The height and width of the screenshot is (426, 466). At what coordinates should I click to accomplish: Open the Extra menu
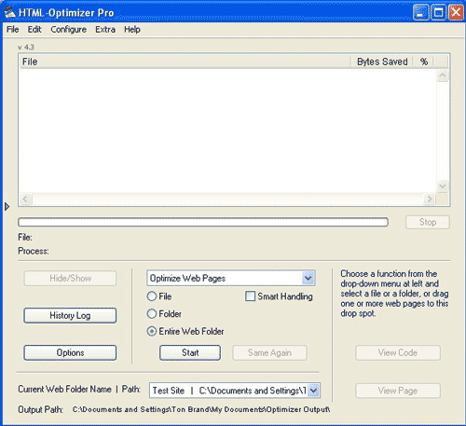[x=105, y=30]
